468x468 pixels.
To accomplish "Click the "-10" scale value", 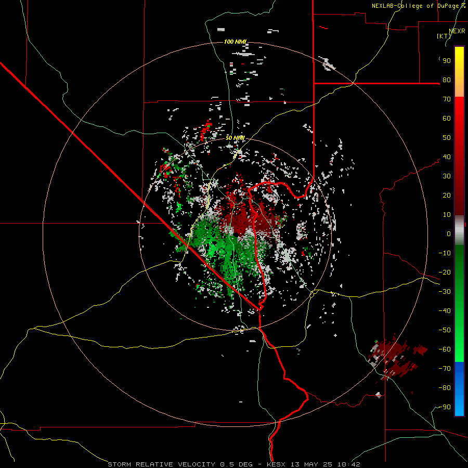I will pyautogui.click(x=445, y=253).
